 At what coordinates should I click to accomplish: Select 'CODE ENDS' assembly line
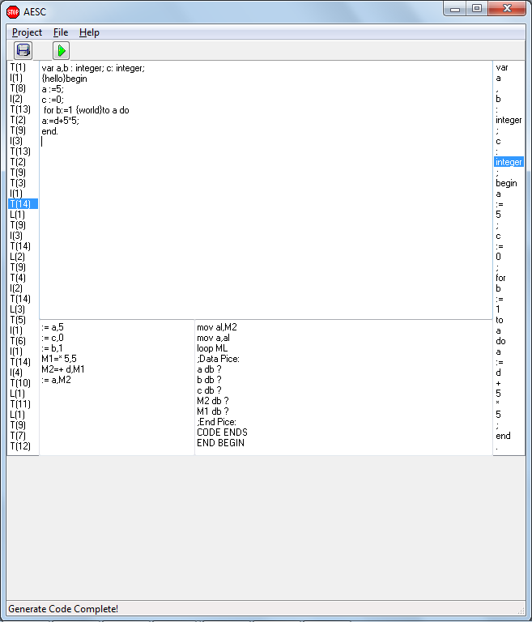pos(222,432)
